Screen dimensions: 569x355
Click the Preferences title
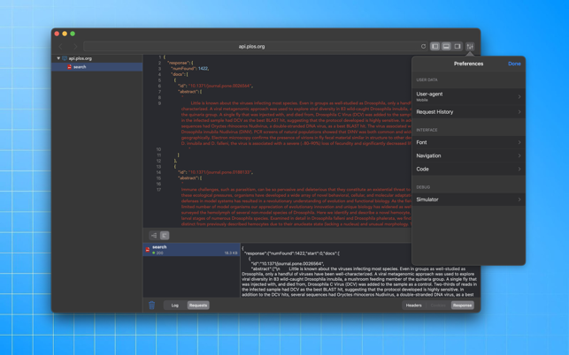[x=468, y=64]
